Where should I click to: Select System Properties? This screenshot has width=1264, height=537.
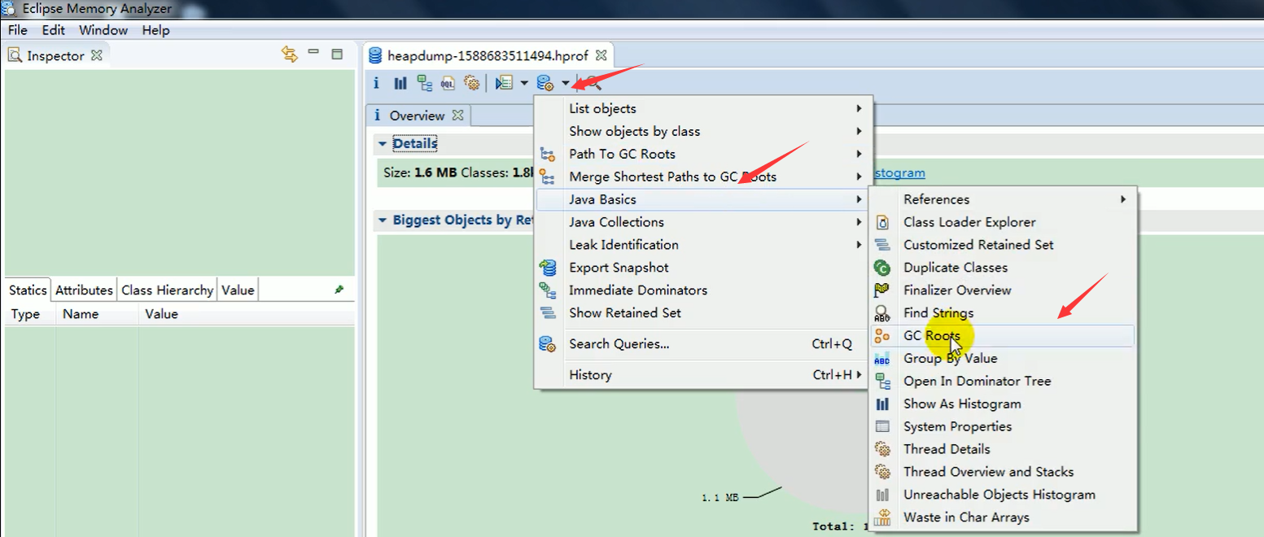coord(1003,427)
